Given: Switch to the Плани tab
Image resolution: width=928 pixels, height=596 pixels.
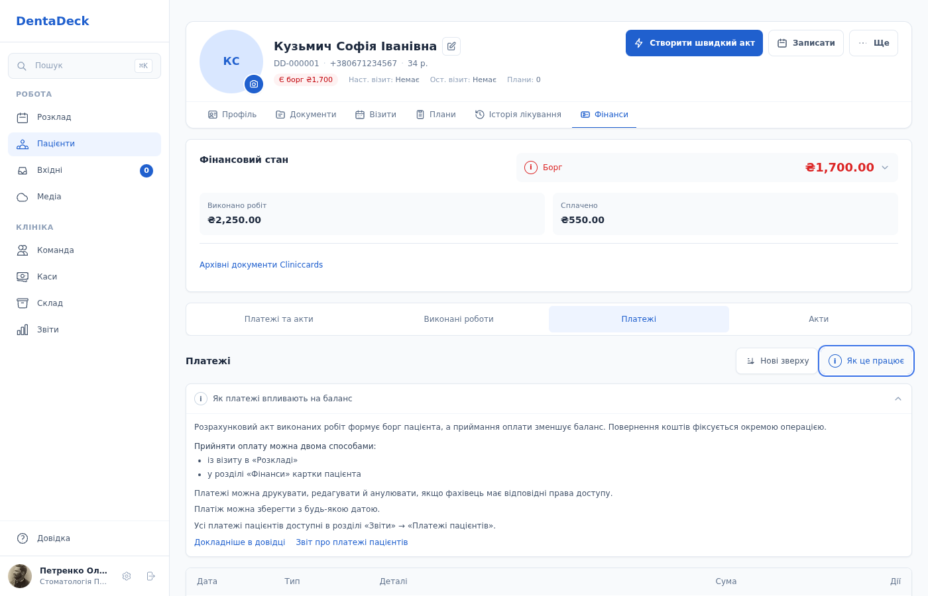Looking at the screenshot, I should pos(435,115).
